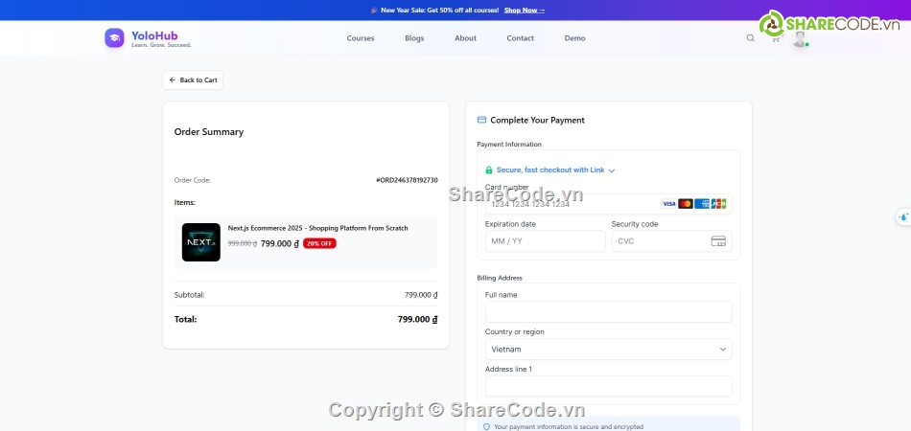The image size is (911, 431).
Task: Open the Country or region dropdown
Action: pyautogui.click(x=608, y=350)
